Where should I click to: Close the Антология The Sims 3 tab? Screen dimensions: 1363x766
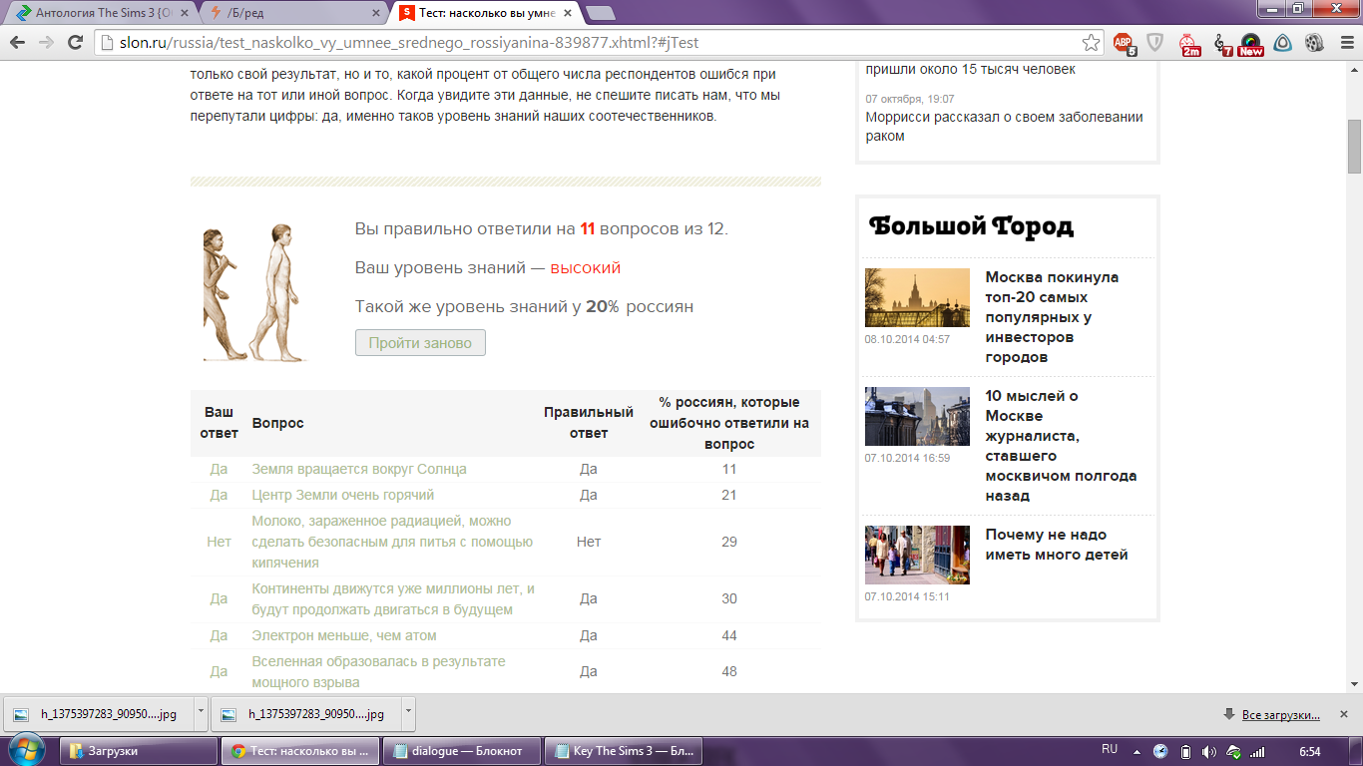tap(186, 13)
